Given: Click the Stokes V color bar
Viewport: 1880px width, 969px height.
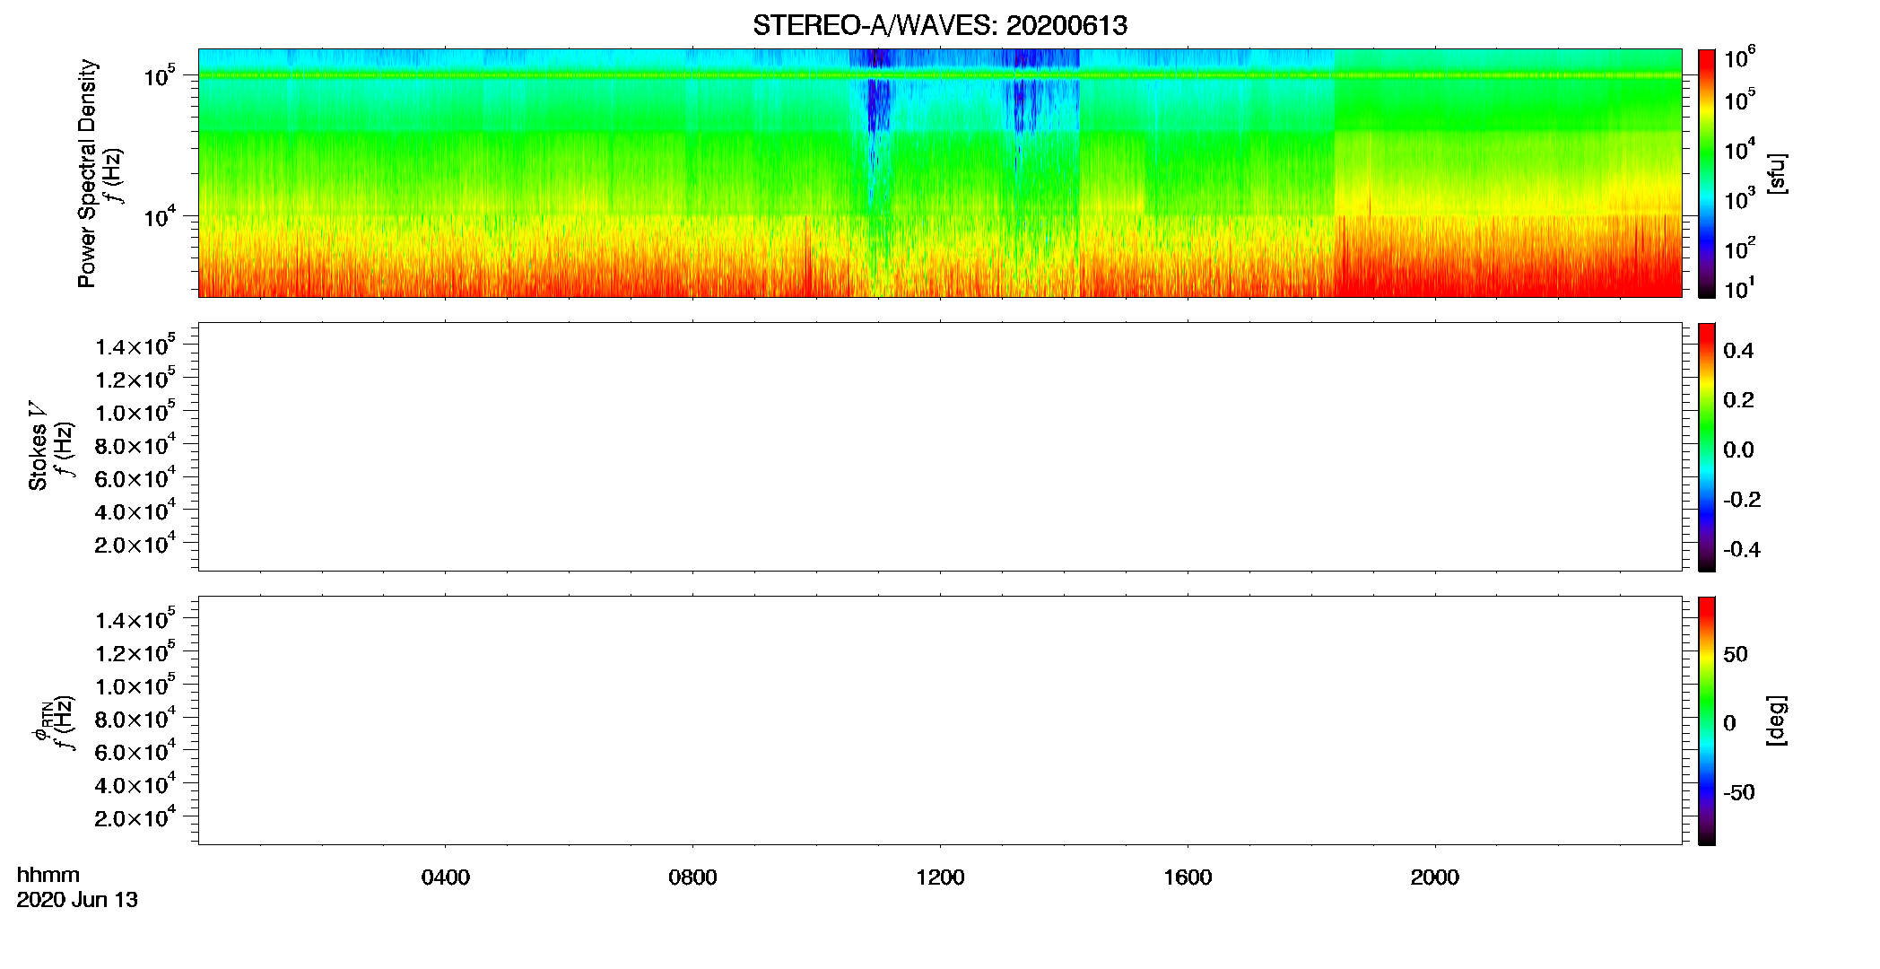Looking at the screenshot, I should (1707, 446).
